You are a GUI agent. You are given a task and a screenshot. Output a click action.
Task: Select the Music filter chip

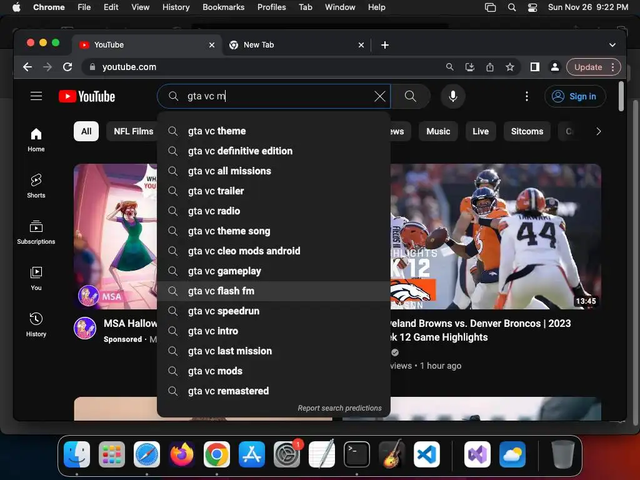pyautogui.click(x=438, y=131)
